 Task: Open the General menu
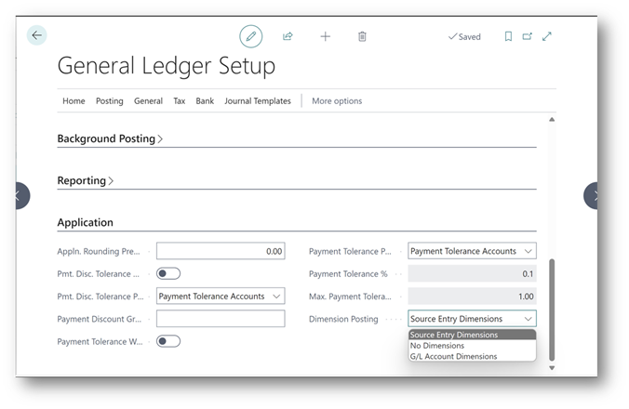tap(149, 101)
